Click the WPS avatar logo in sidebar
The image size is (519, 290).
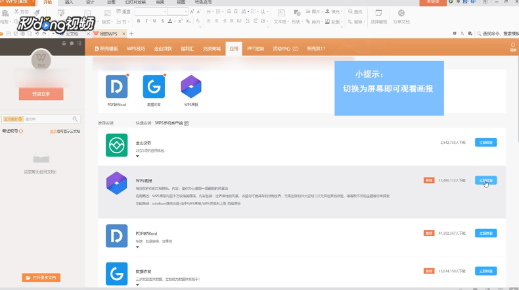41,60
